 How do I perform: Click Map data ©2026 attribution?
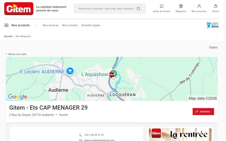pos(203,98)
